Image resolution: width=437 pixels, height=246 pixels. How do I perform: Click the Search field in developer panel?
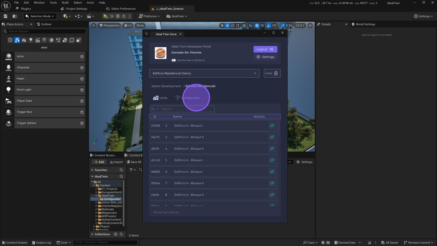(187, 109)
